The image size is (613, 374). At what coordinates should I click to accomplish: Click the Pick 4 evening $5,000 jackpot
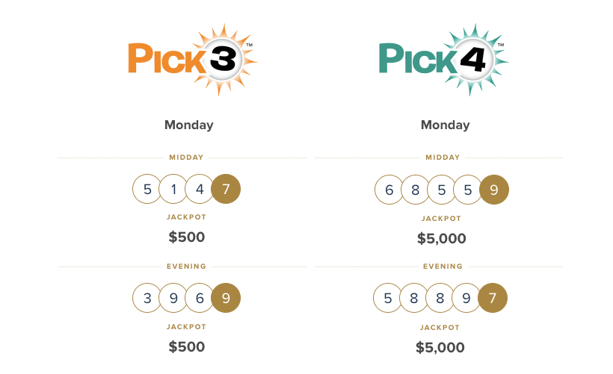pos(440,347)
